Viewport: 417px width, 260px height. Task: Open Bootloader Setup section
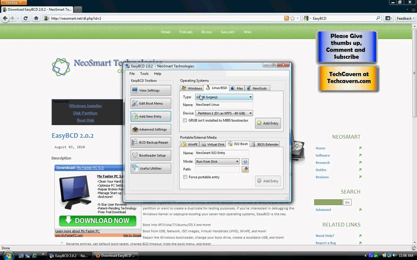[151, 155]
